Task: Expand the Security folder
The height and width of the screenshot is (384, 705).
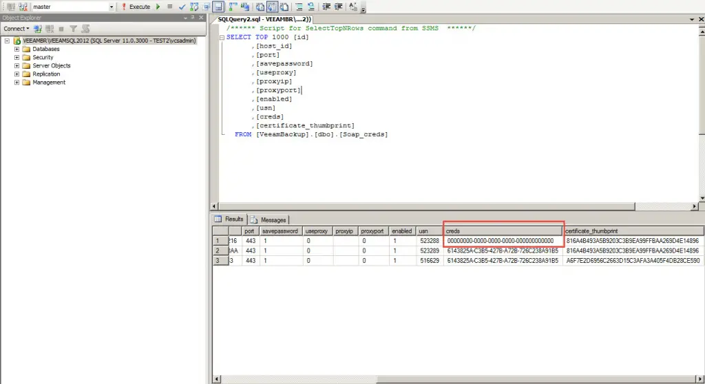Action: 17,57
